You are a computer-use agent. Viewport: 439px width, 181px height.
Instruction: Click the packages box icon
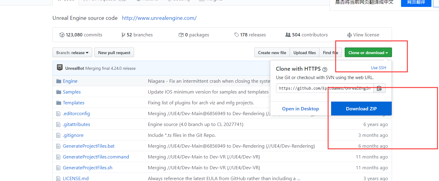(x=181, y=35)
